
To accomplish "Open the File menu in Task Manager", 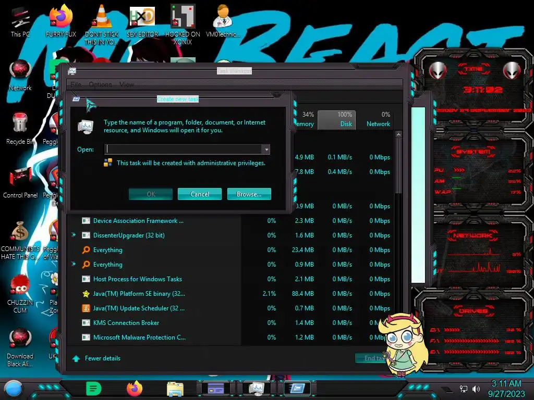I will (76, 84).
